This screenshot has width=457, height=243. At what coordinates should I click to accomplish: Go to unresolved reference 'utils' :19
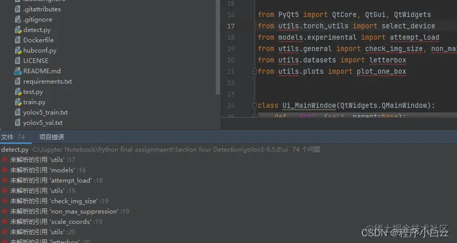pos(43,190)
